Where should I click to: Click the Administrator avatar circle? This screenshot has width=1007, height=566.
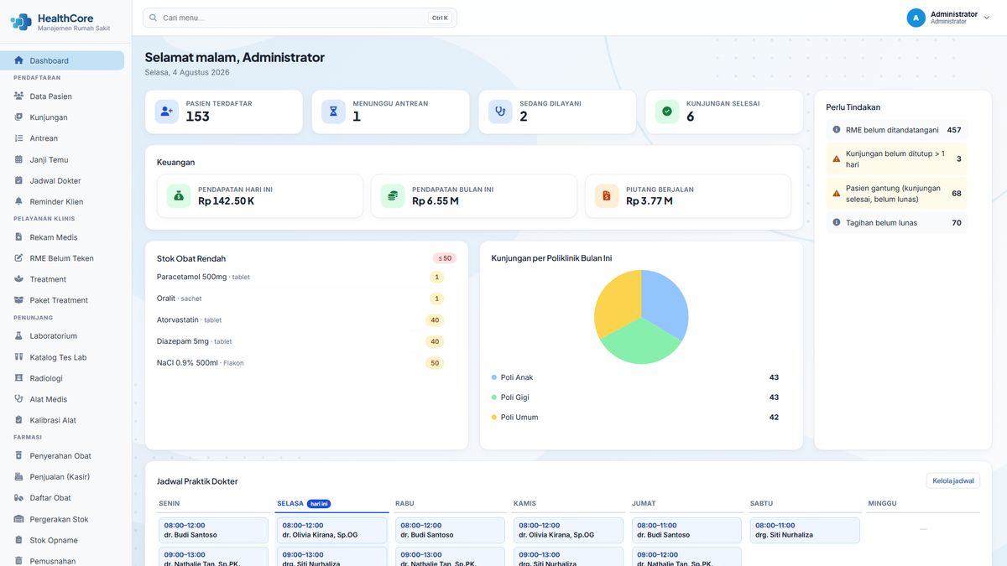(916, 18)
